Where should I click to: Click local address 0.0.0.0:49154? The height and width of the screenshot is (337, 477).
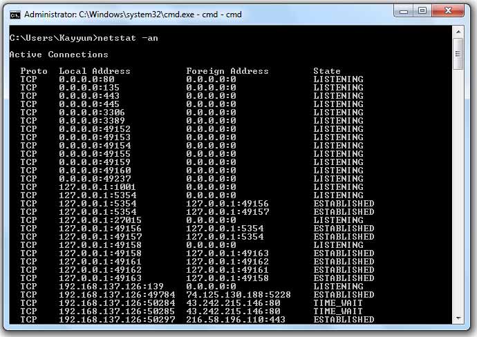pos(95,146)
